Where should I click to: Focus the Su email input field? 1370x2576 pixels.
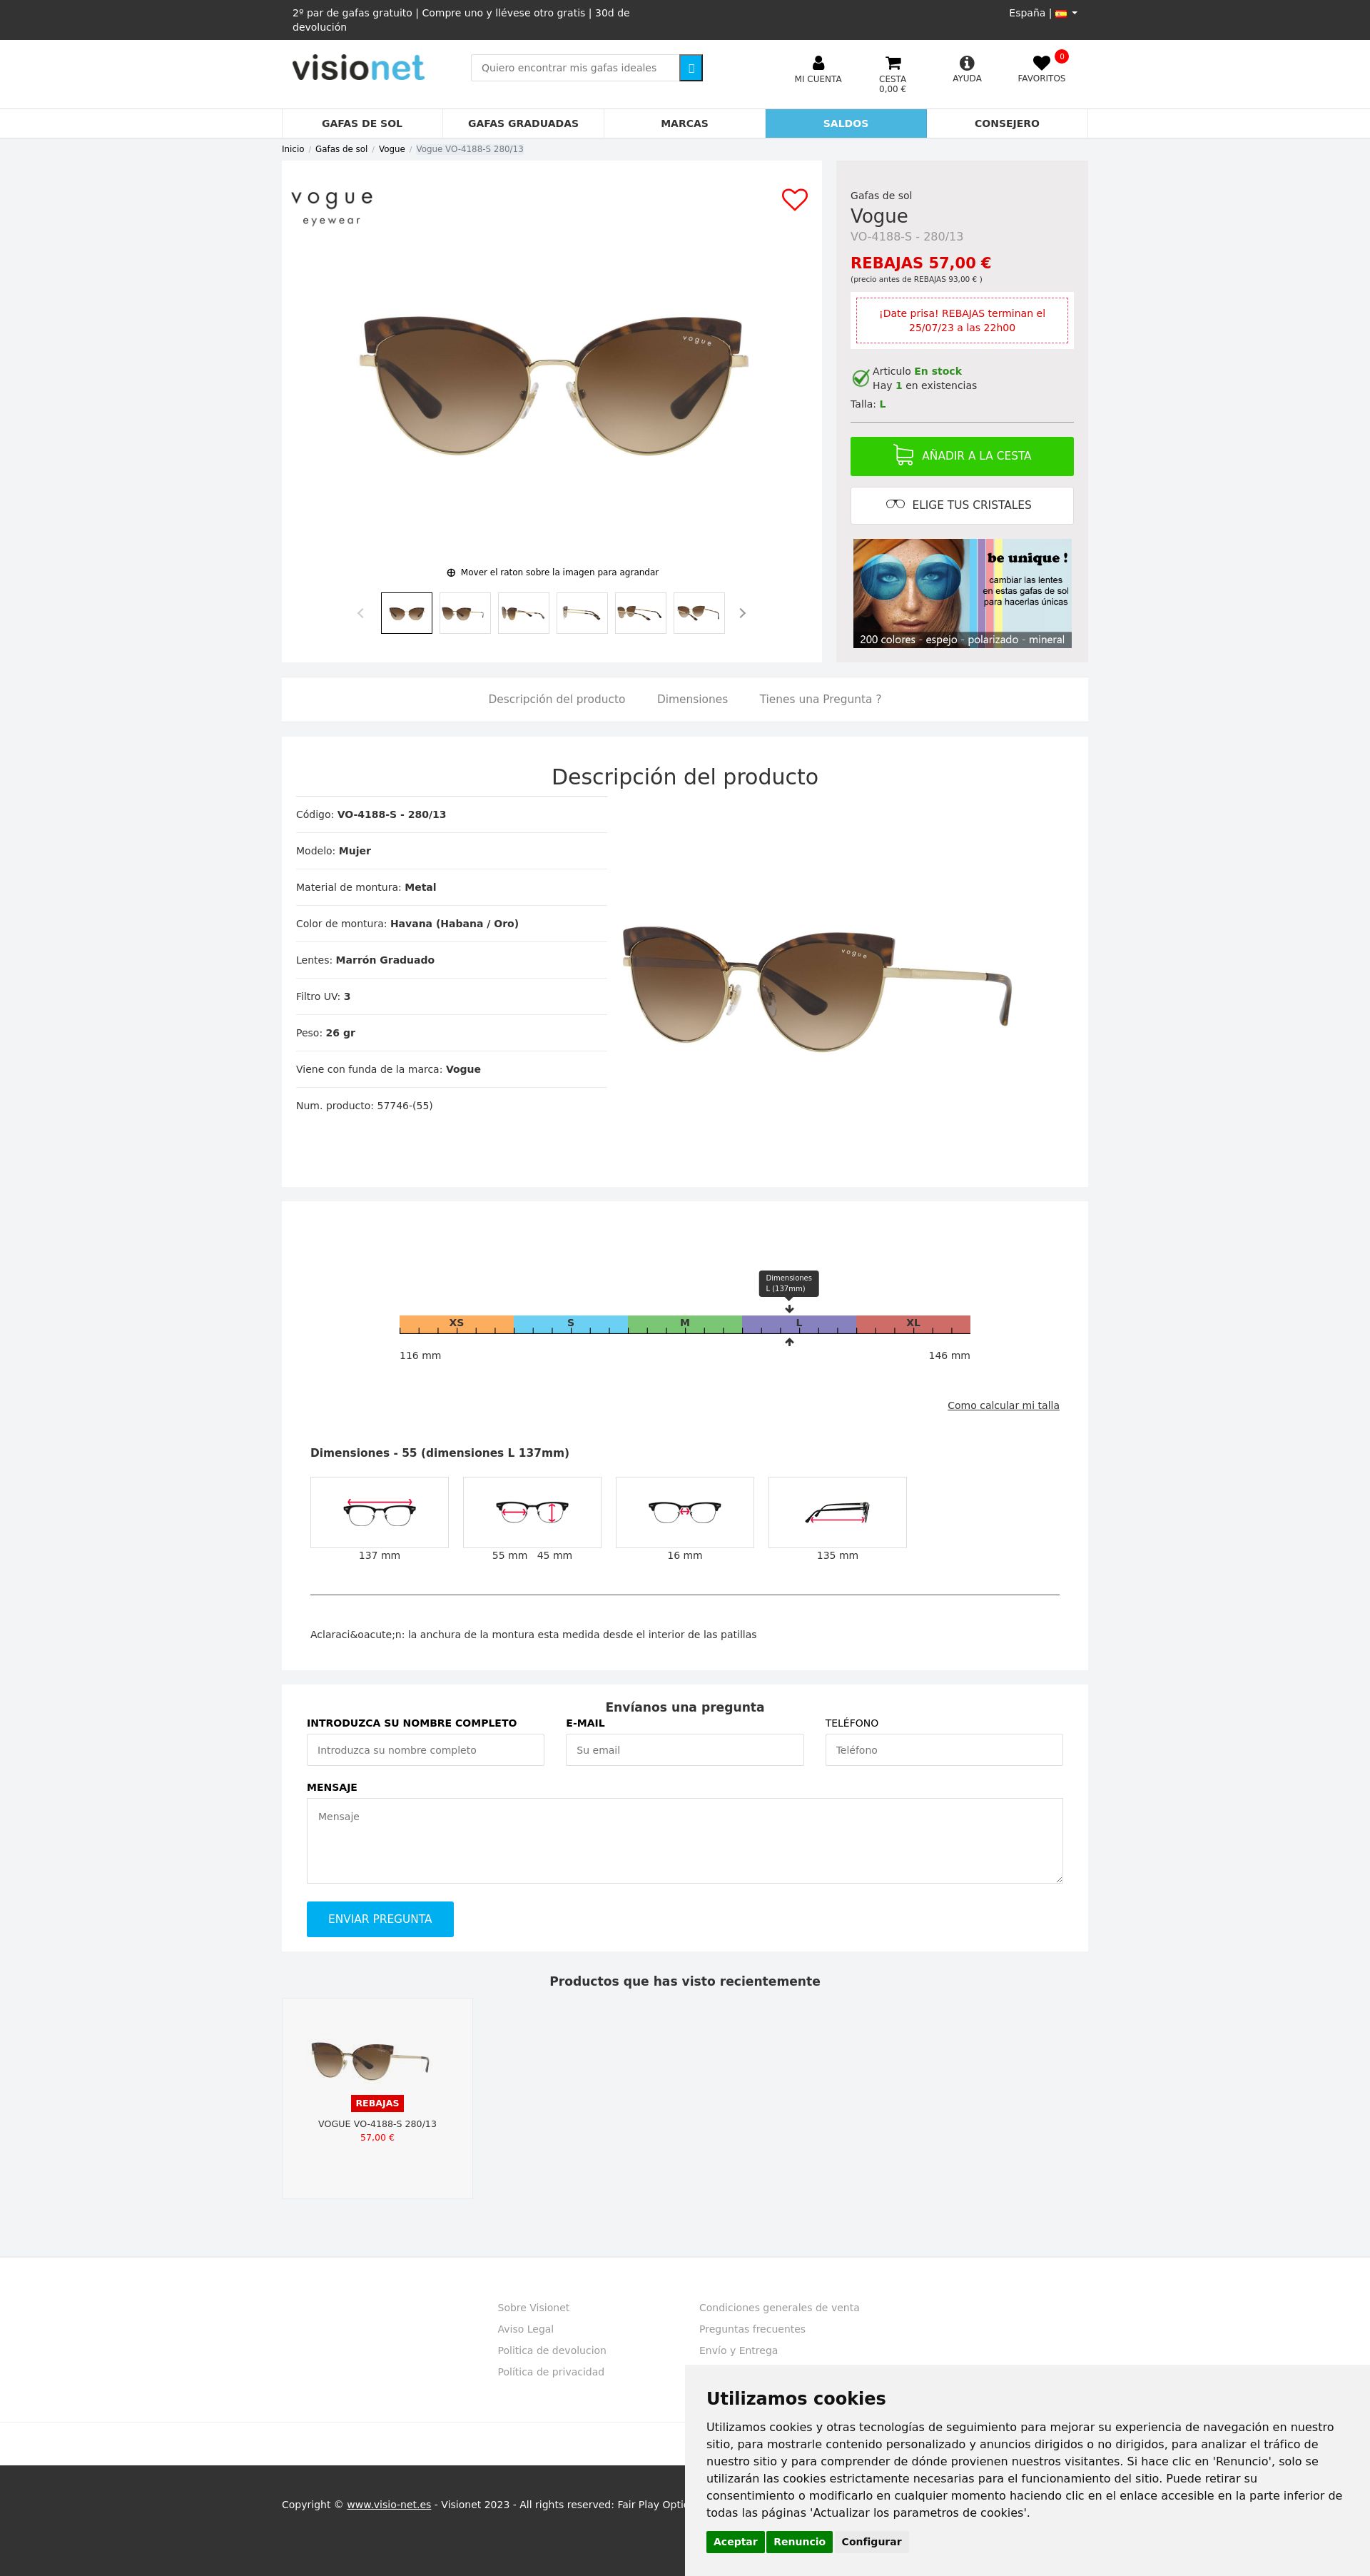684,1750
